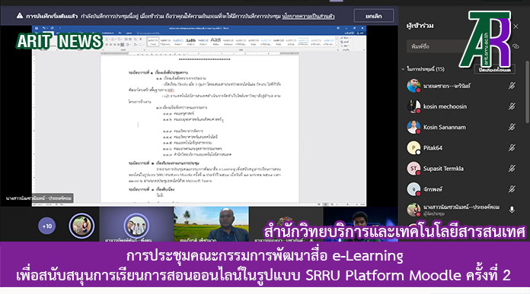530x294 pixels.
Task: Select the P avatar of Pitak64
Action: pyautogui.click(x=413, y=147)
